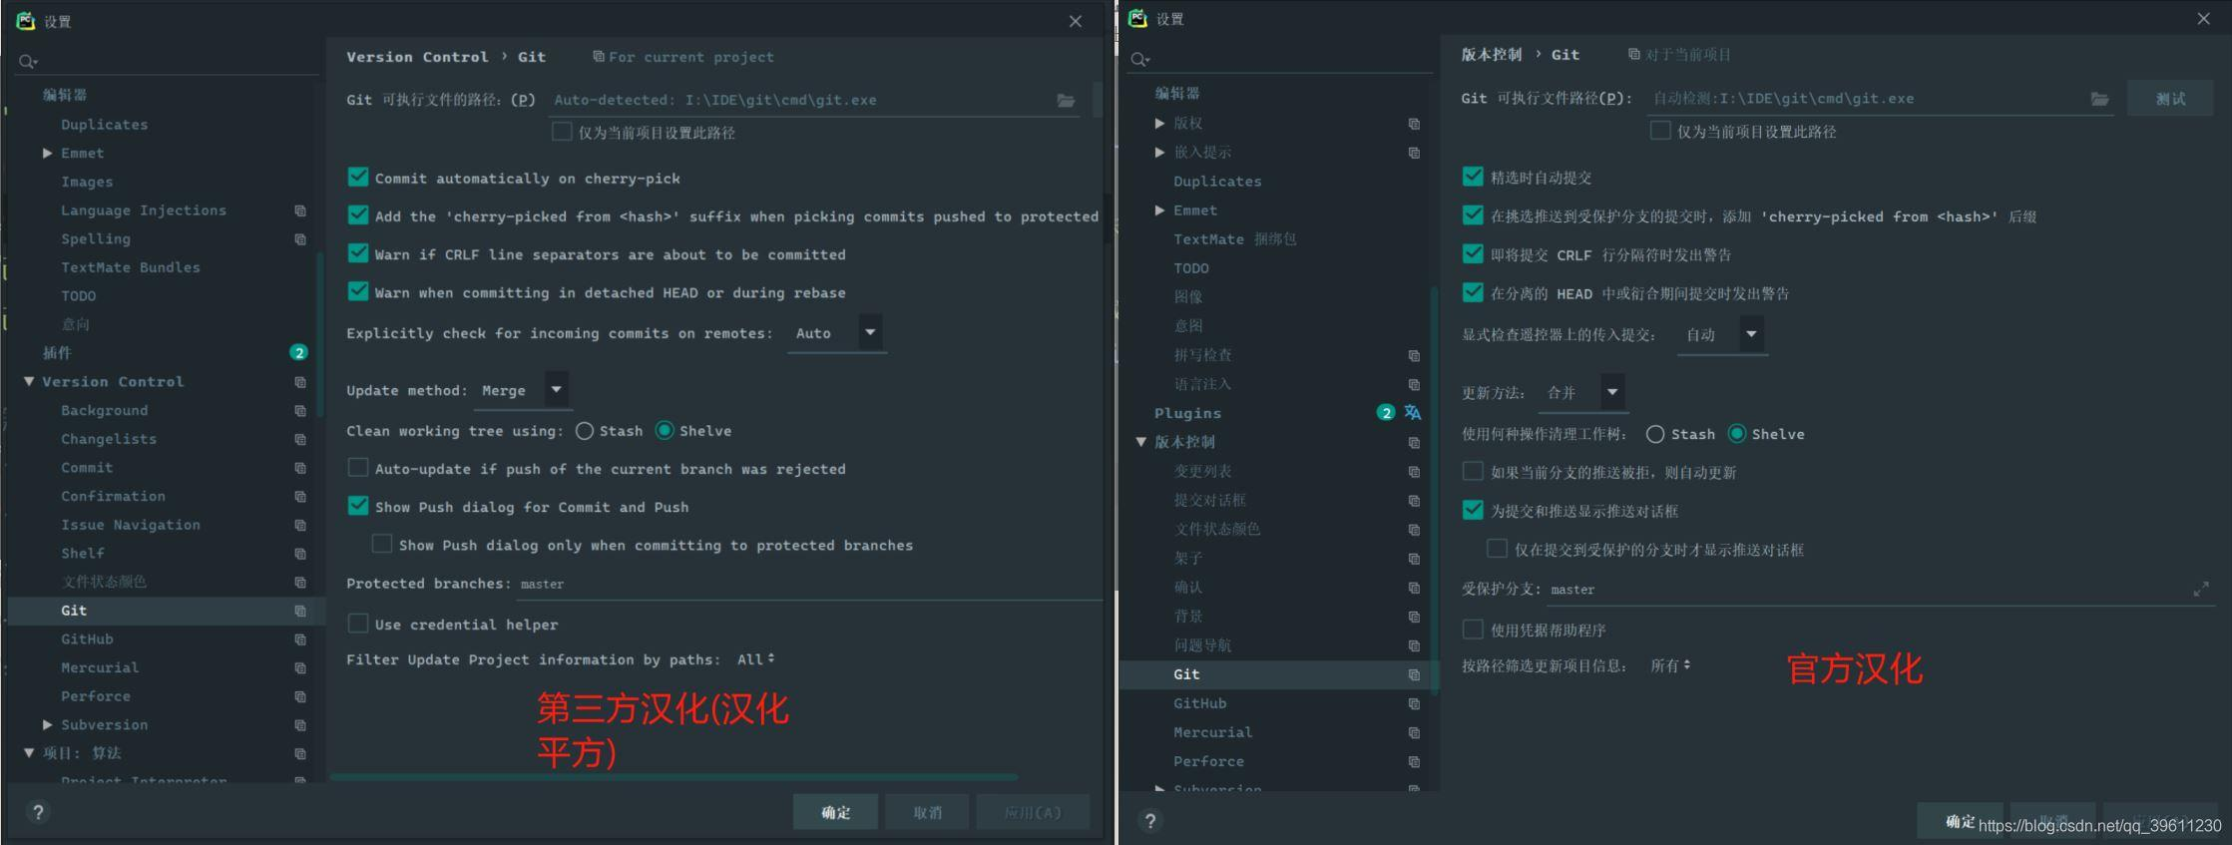The width and height of the screenshot is (2232, 845).
Task: Toggle 精选时自动提交 checkbox
Action: coord(1473,177)
